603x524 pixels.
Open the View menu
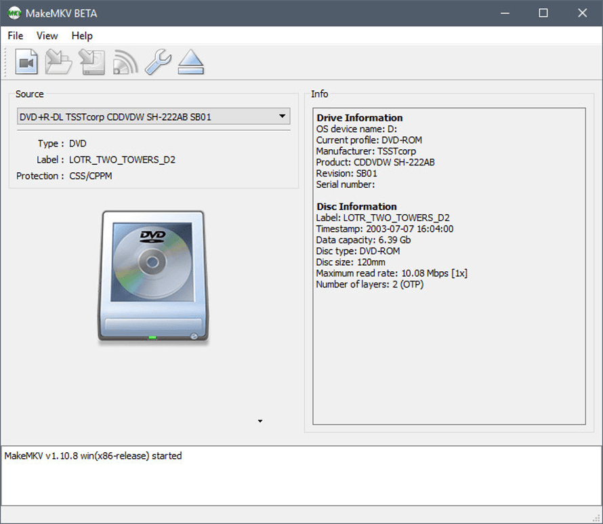coord(47,36)
